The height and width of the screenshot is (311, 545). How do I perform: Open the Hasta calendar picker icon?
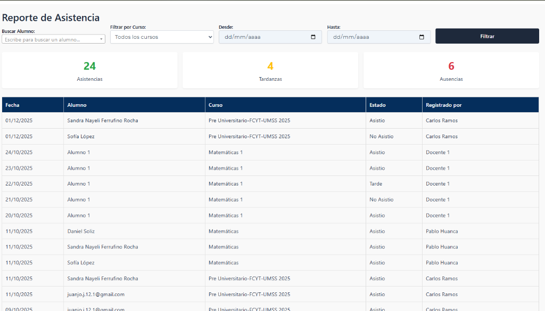click(x=422, y=37)
